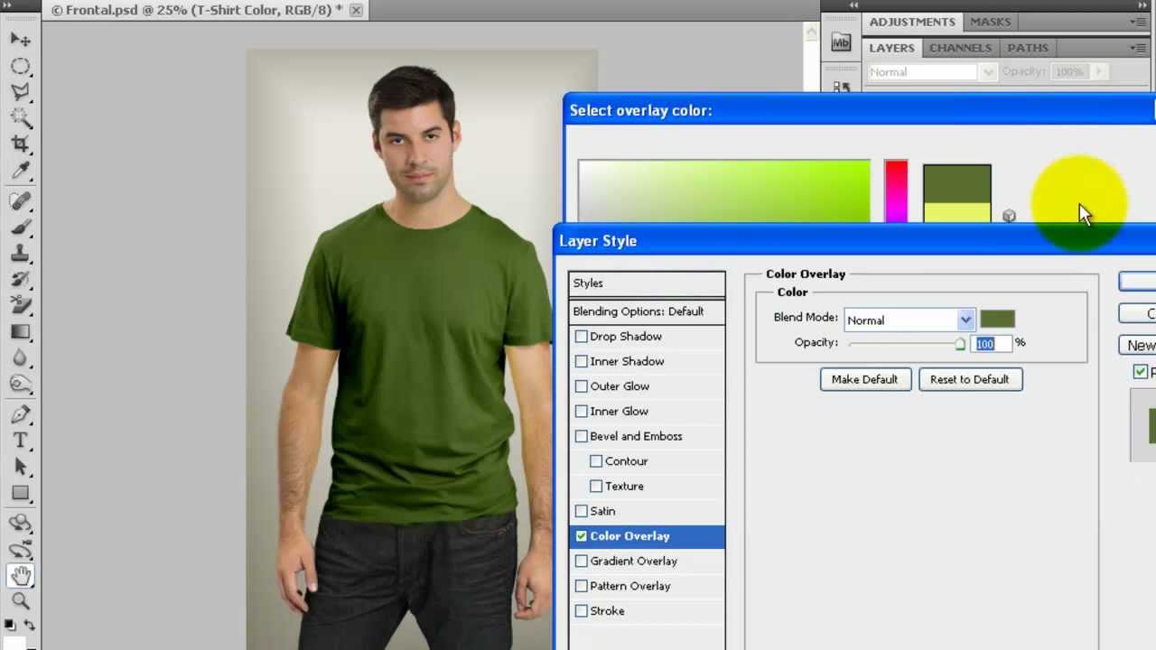Enable the Gradient Overlay checkbox
This screenshot has height=650, width=1156.
(582, 562)
